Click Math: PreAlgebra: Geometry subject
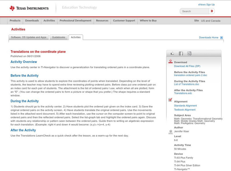231x171 pixels. 190,123
